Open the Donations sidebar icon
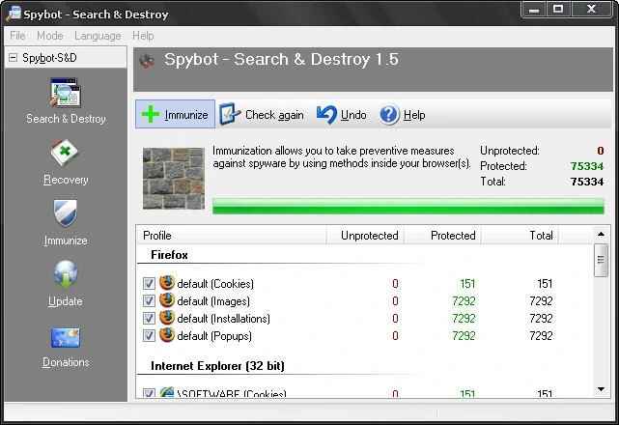619x425 pixels. 65,337
